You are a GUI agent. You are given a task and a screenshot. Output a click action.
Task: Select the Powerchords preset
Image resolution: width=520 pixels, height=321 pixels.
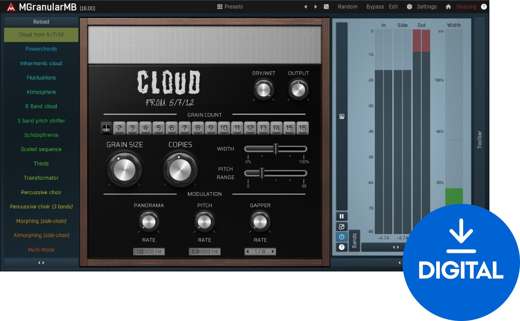point(41,49)
